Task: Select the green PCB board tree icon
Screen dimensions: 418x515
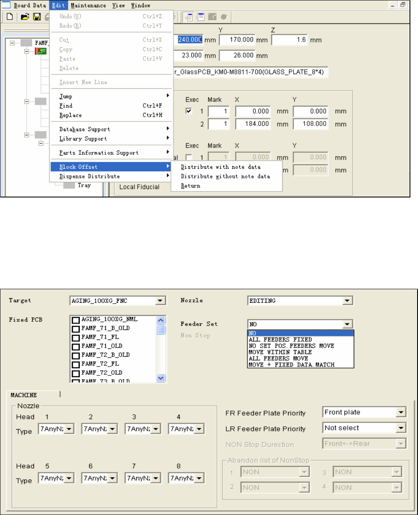Action: click(41, 51)
